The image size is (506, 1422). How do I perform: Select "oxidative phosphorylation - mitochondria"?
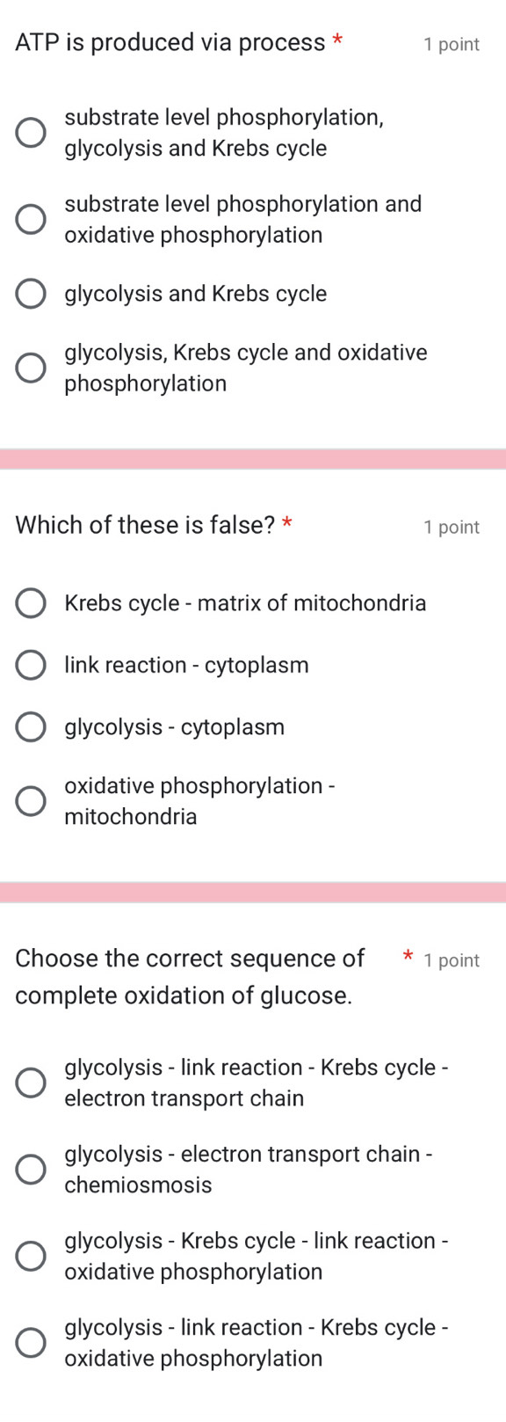(31, 799)
